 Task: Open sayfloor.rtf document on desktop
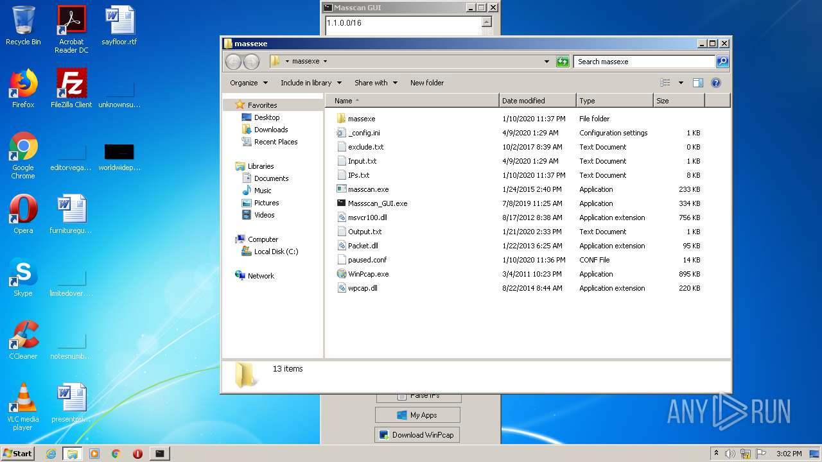[x=119, y=26]
